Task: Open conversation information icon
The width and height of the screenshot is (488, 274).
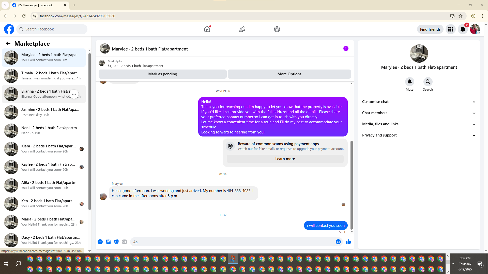Action: coord(346,48)
